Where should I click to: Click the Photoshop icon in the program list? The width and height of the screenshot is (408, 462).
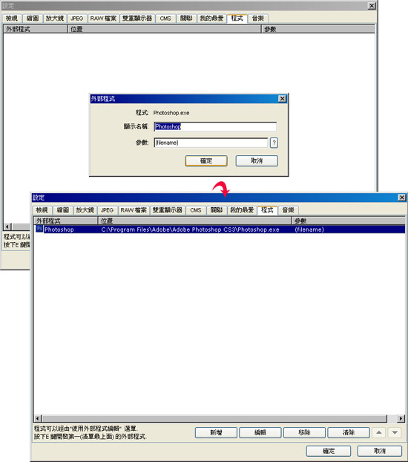39,229
